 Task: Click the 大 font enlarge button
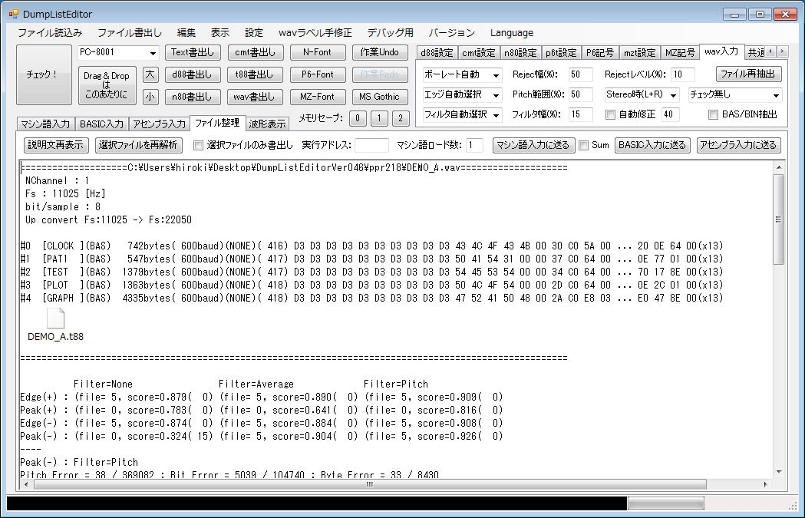coord(150,74)
